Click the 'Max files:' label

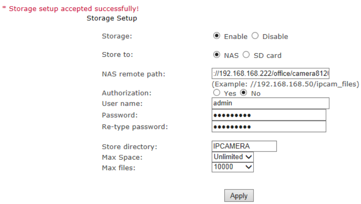(119, 168)
